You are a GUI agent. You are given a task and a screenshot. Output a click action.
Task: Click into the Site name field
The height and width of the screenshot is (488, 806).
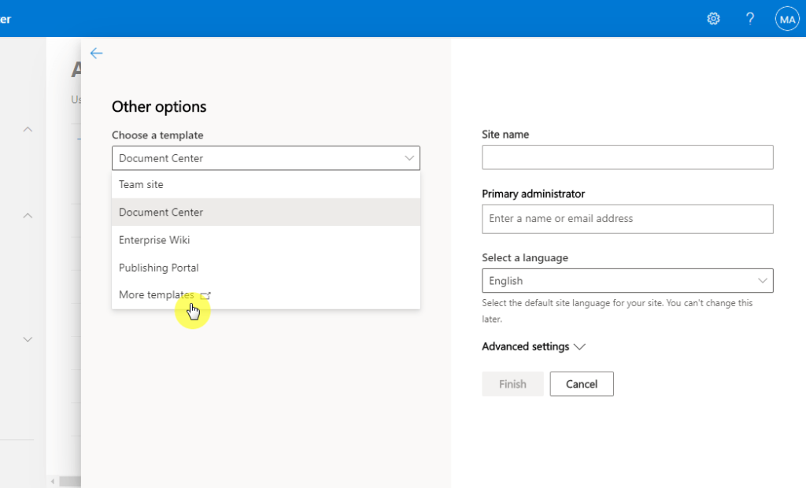(x=627, y=157)
